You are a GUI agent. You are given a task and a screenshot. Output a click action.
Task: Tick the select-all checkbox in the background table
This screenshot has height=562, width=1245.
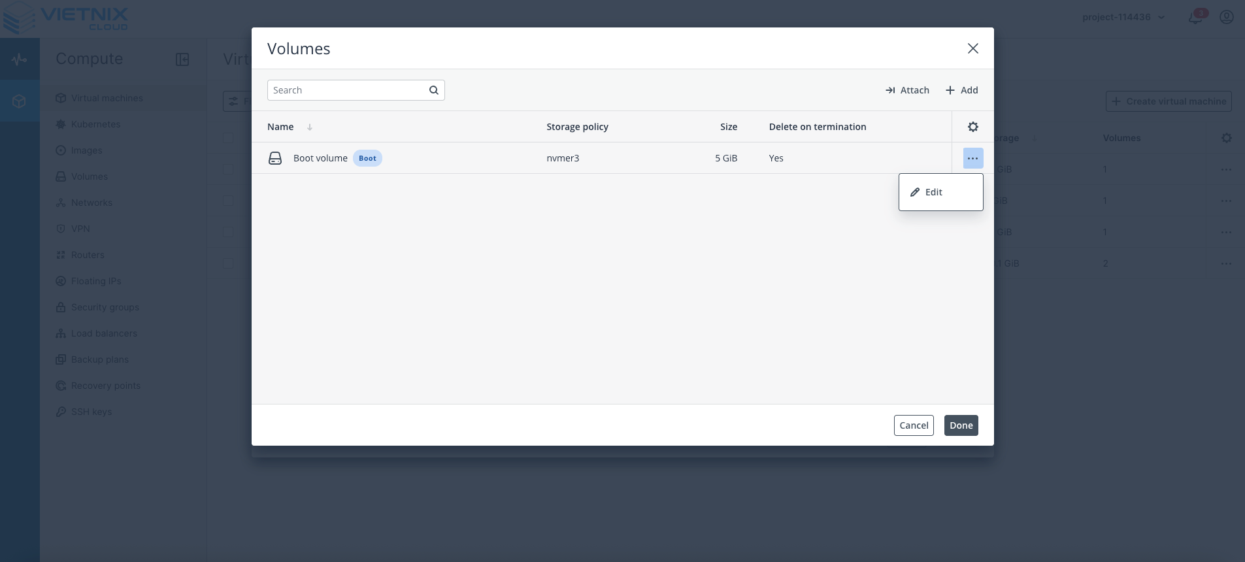pos(228,138)
